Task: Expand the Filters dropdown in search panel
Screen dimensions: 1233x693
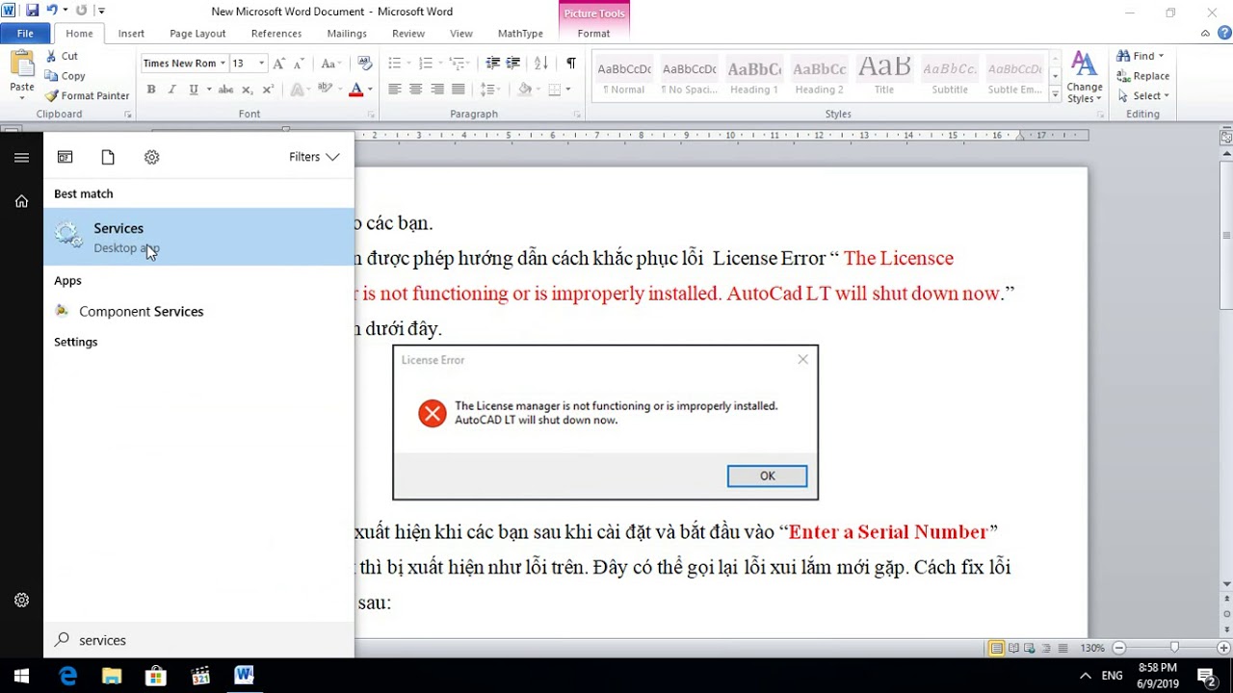Action: coord(314,157)
